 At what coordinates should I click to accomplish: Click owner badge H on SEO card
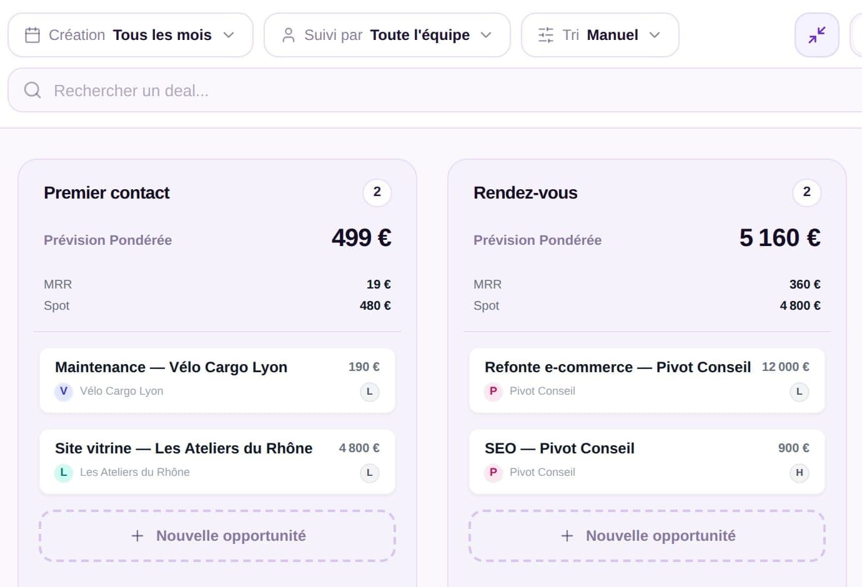click(800, 473)
